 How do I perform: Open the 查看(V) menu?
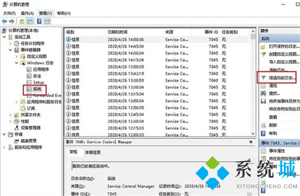[x=45, y=13]
